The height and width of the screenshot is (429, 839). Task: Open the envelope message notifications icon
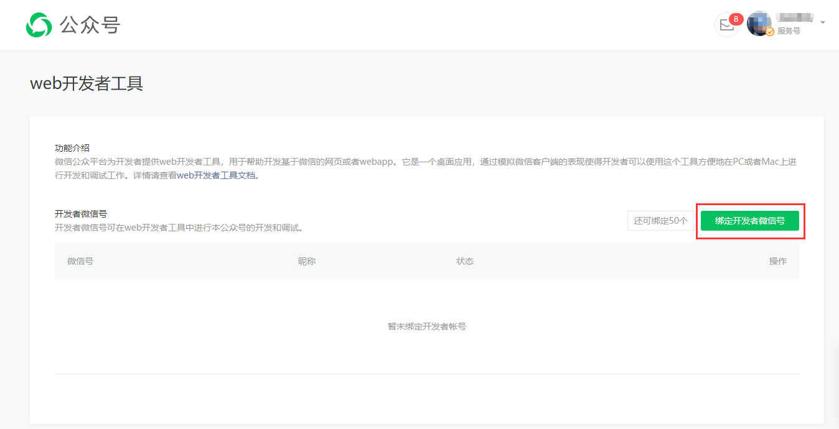725,25
